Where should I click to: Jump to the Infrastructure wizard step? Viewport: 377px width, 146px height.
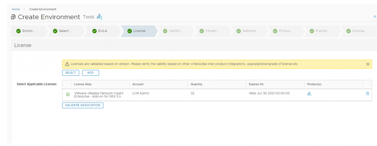coord(212,31)
